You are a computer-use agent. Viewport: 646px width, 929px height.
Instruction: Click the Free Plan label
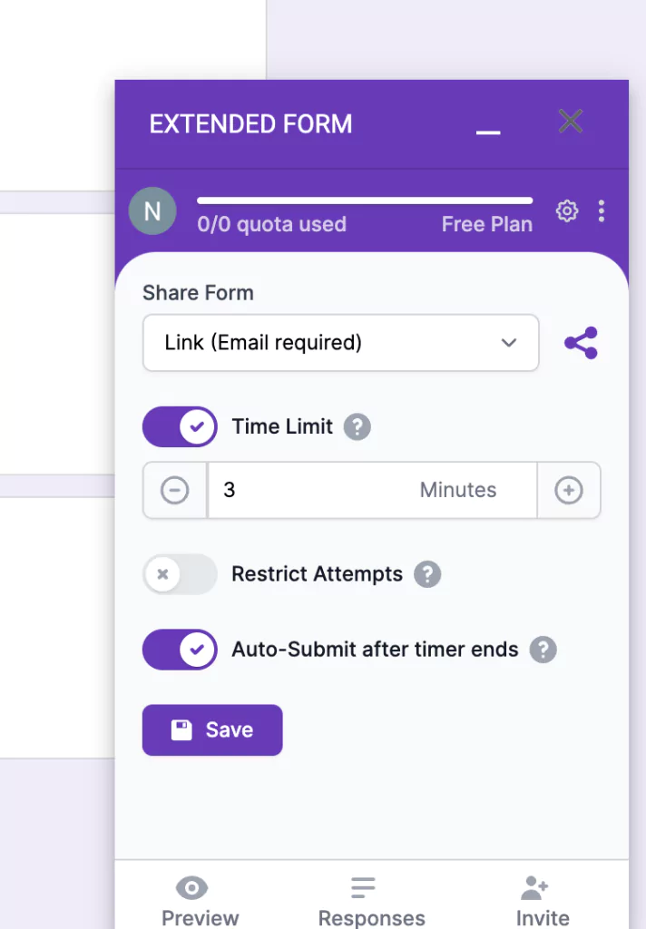pos(486,224)
